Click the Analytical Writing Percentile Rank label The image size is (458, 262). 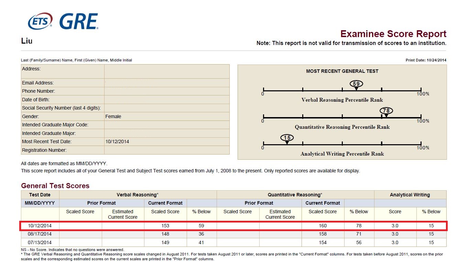(x=342, y=154)
